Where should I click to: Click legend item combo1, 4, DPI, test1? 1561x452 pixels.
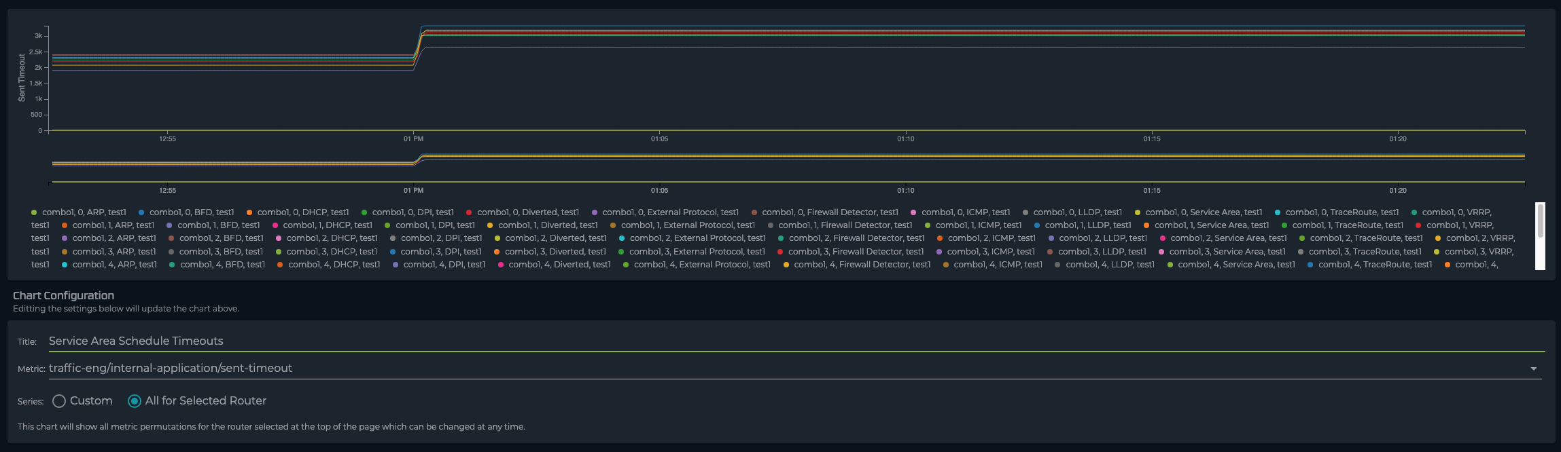439,265
